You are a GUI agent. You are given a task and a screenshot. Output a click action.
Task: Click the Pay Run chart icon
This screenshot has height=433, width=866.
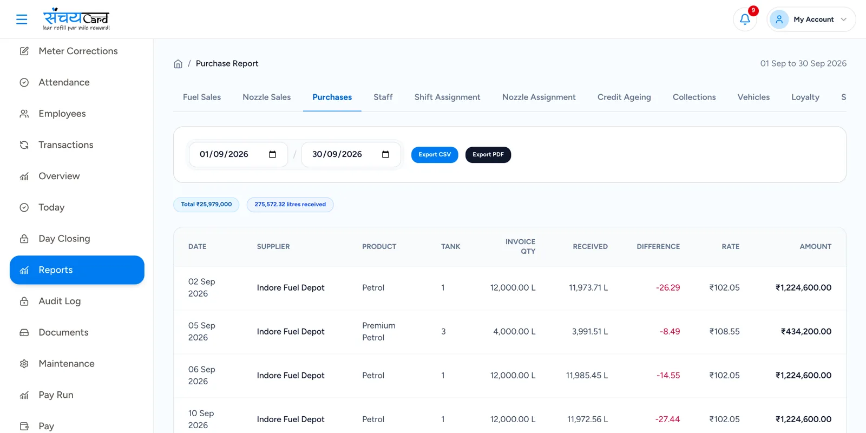point(24,395)
